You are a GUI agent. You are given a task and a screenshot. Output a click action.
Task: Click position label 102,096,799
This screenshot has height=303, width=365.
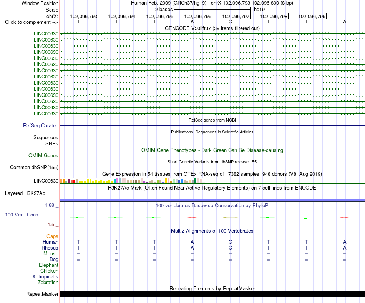pos(312,16)
